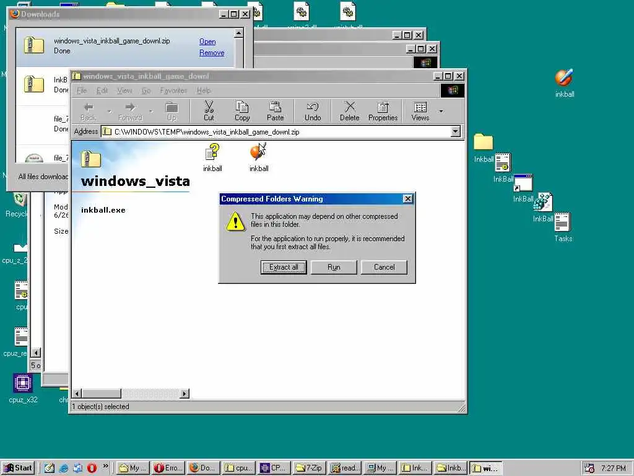Click zip icon of windows_vista_inkball download

33,45
